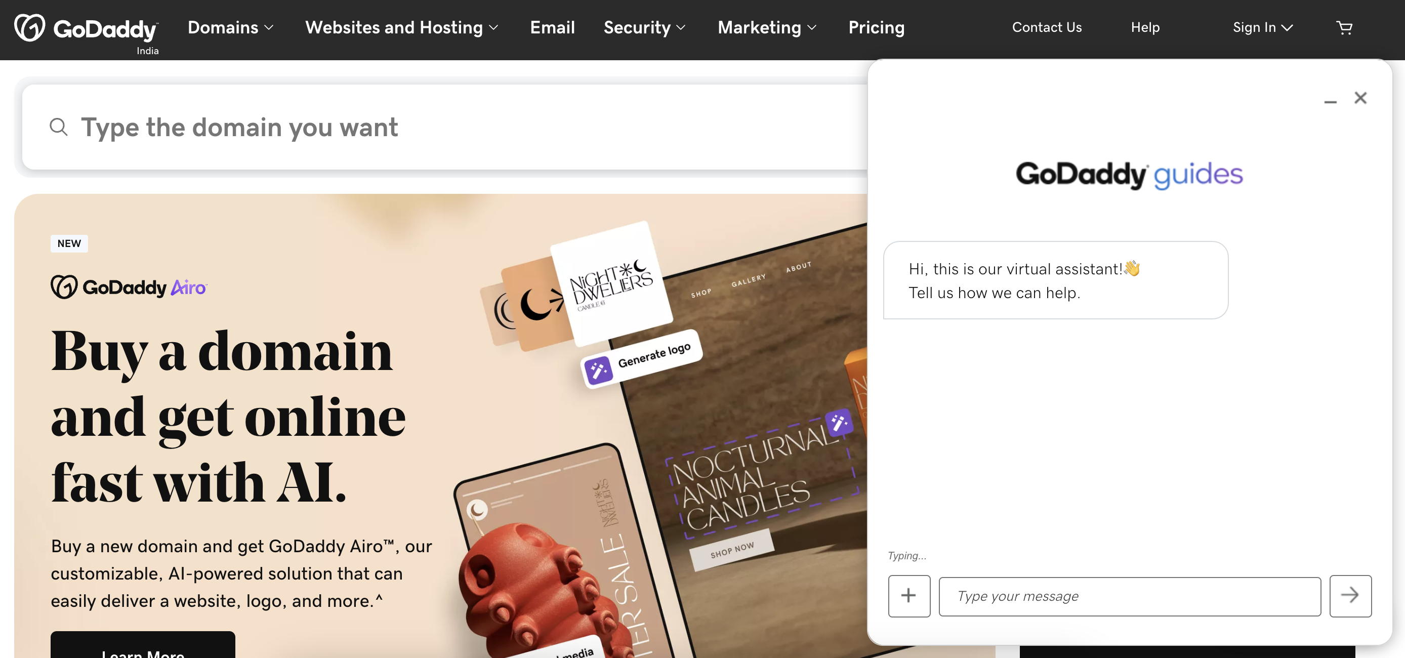Click the virtual assistant greeting message

coord(1055,280)
